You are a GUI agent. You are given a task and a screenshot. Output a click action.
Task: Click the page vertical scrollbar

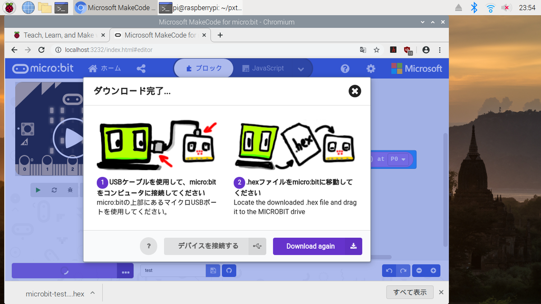[x=446, y=189]
